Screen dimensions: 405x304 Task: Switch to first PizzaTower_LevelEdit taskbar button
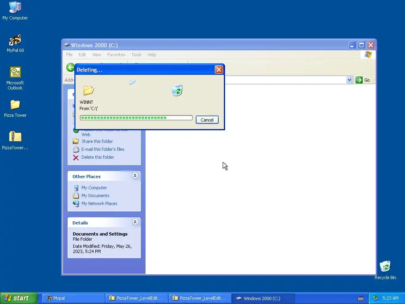click(136, 298)
